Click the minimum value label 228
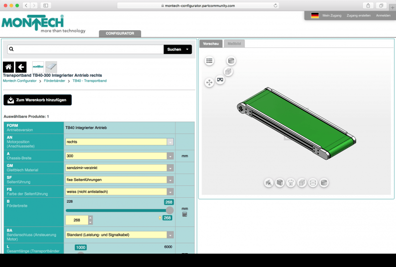 pyautogui.click(x=70, y=201)
